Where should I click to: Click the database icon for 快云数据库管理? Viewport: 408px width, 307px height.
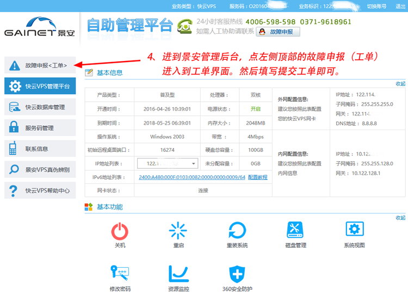[x=15, y=107]
